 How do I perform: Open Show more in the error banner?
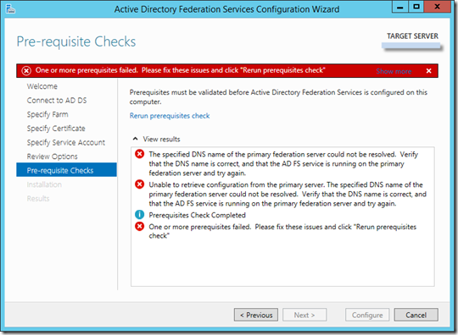[394, 71]
